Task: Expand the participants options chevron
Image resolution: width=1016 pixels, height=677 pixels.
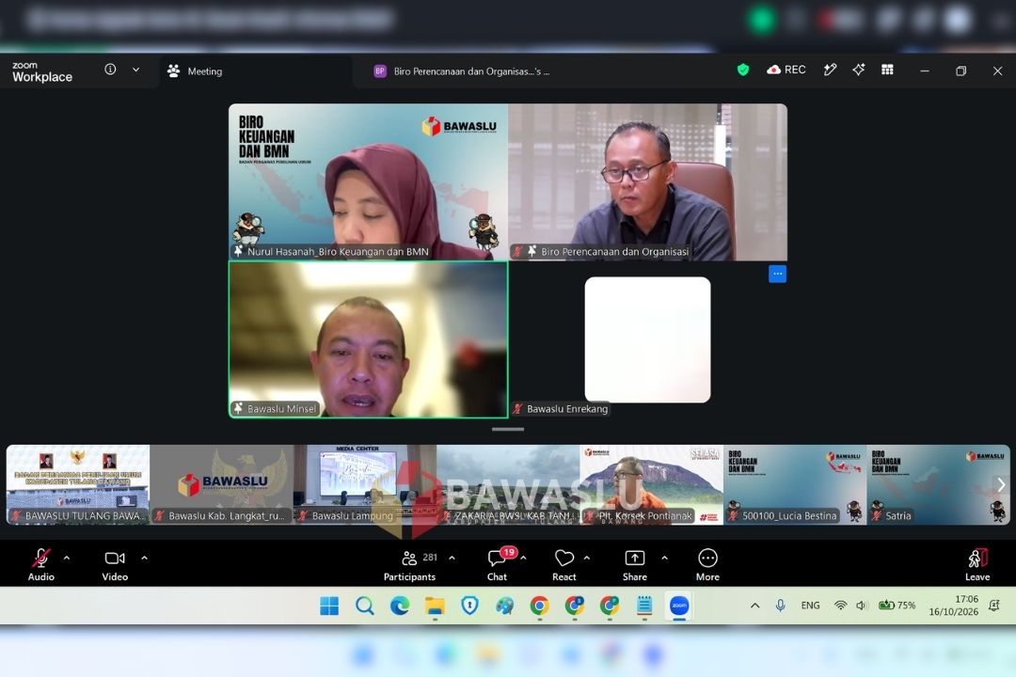Action: coord(452,558)
